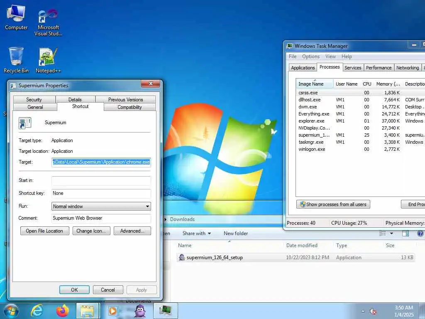Click the Start in input field
Screen dimensions: 425x319
pyautogui.click(x=101, y=181)
